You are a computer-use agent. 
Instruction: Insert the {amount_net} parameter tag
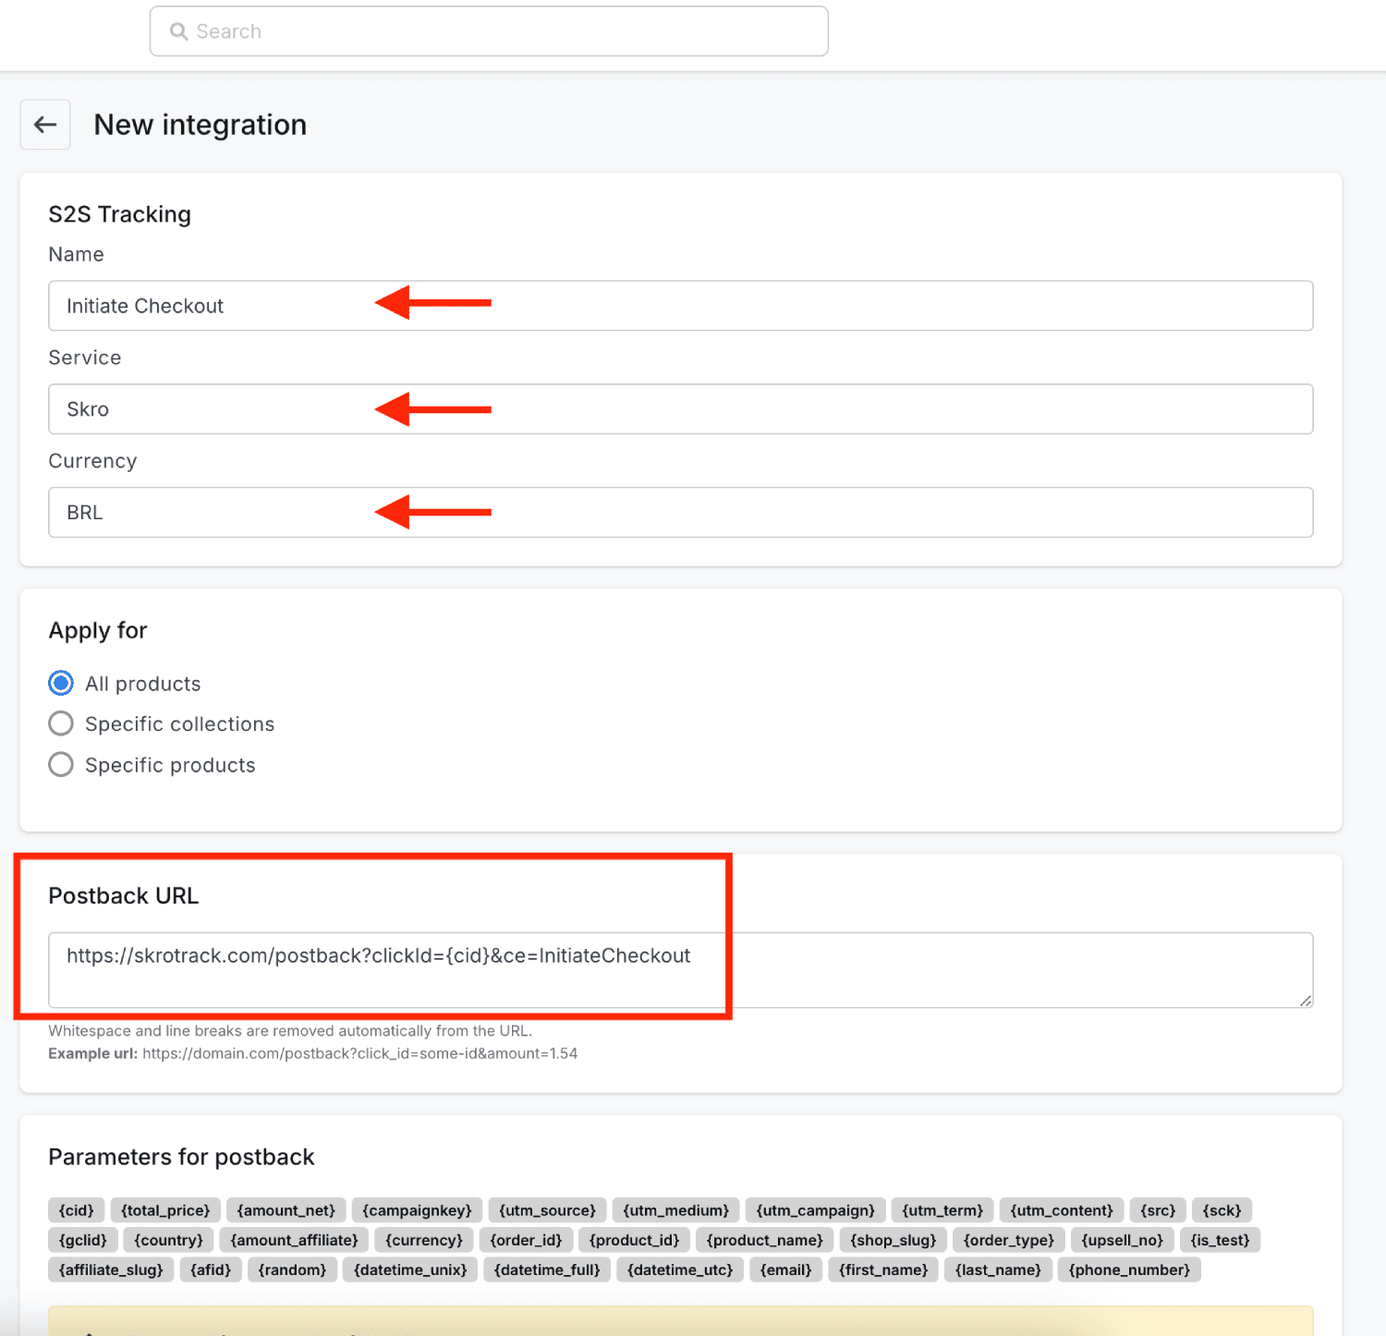(x=286, y=1210)
